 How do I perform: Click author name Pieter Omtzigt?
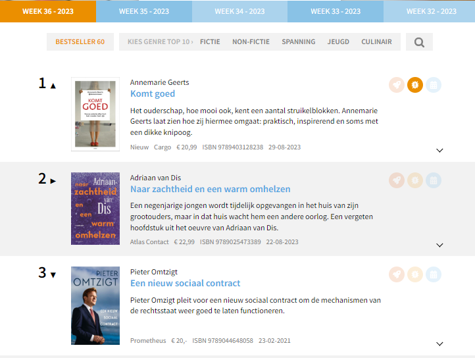153,272
